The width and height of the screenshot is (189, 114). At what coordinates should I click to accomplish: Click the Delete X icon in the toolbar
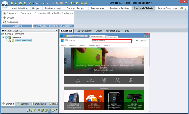pyautogui.click(x=66, y=3)
